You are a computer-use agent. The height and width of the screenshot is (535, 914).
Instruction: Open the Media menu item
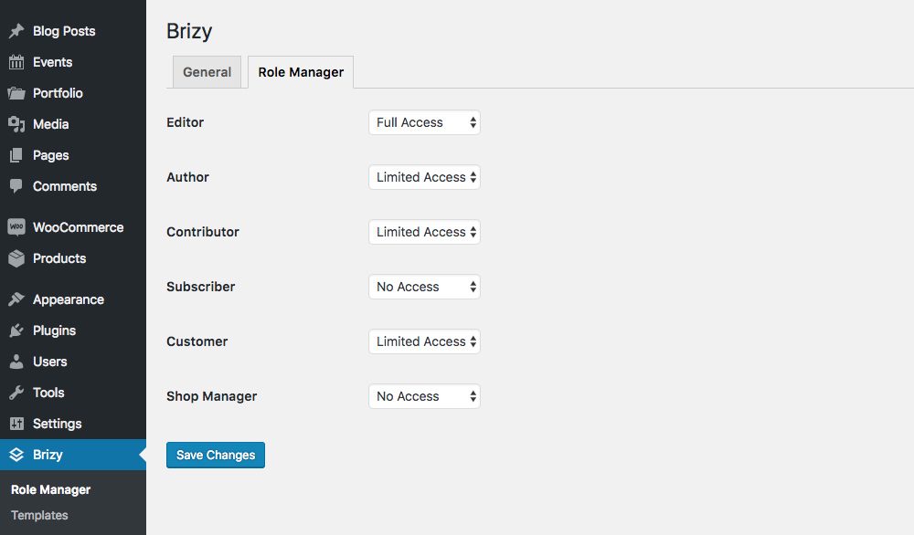point(73,124)
